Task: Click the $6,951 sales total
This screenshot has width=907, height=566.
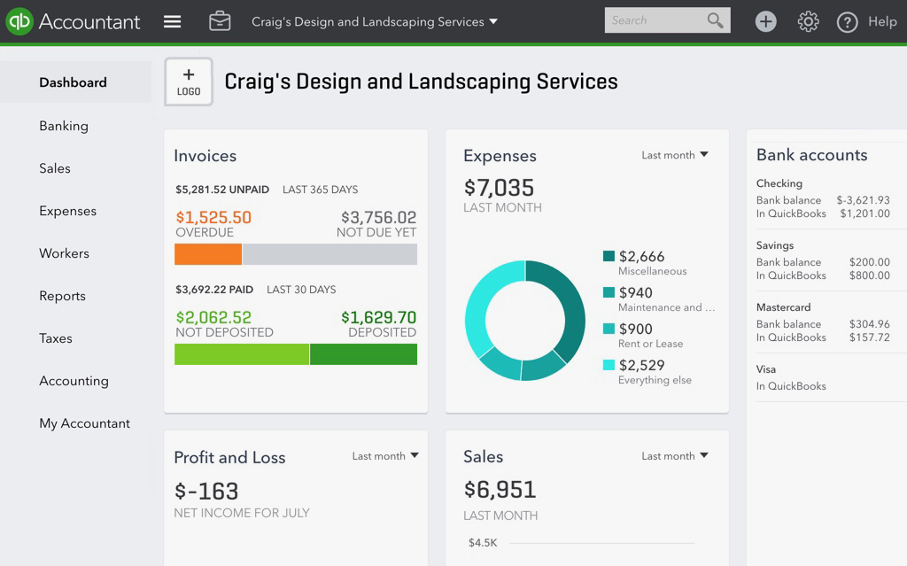Action: click(500, 490)
